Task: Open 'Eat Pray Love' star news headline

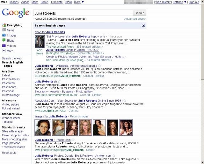Action: point(76,37)
